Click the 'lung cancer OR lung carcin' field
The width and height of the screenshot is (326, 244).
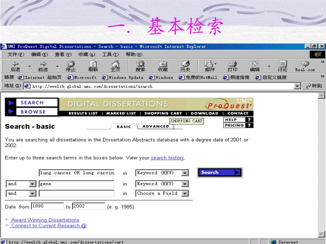pos(77,173)
